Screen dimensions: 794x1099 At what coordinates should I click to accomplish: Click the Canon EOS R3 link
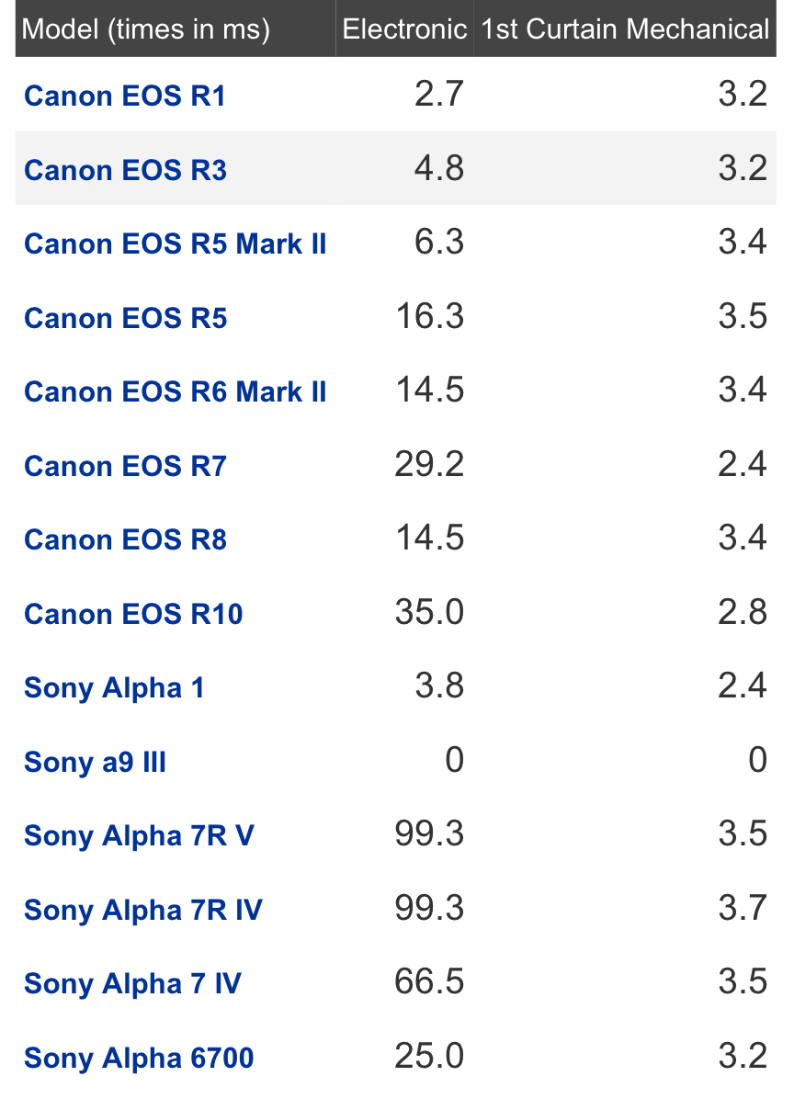pos(125,170)
